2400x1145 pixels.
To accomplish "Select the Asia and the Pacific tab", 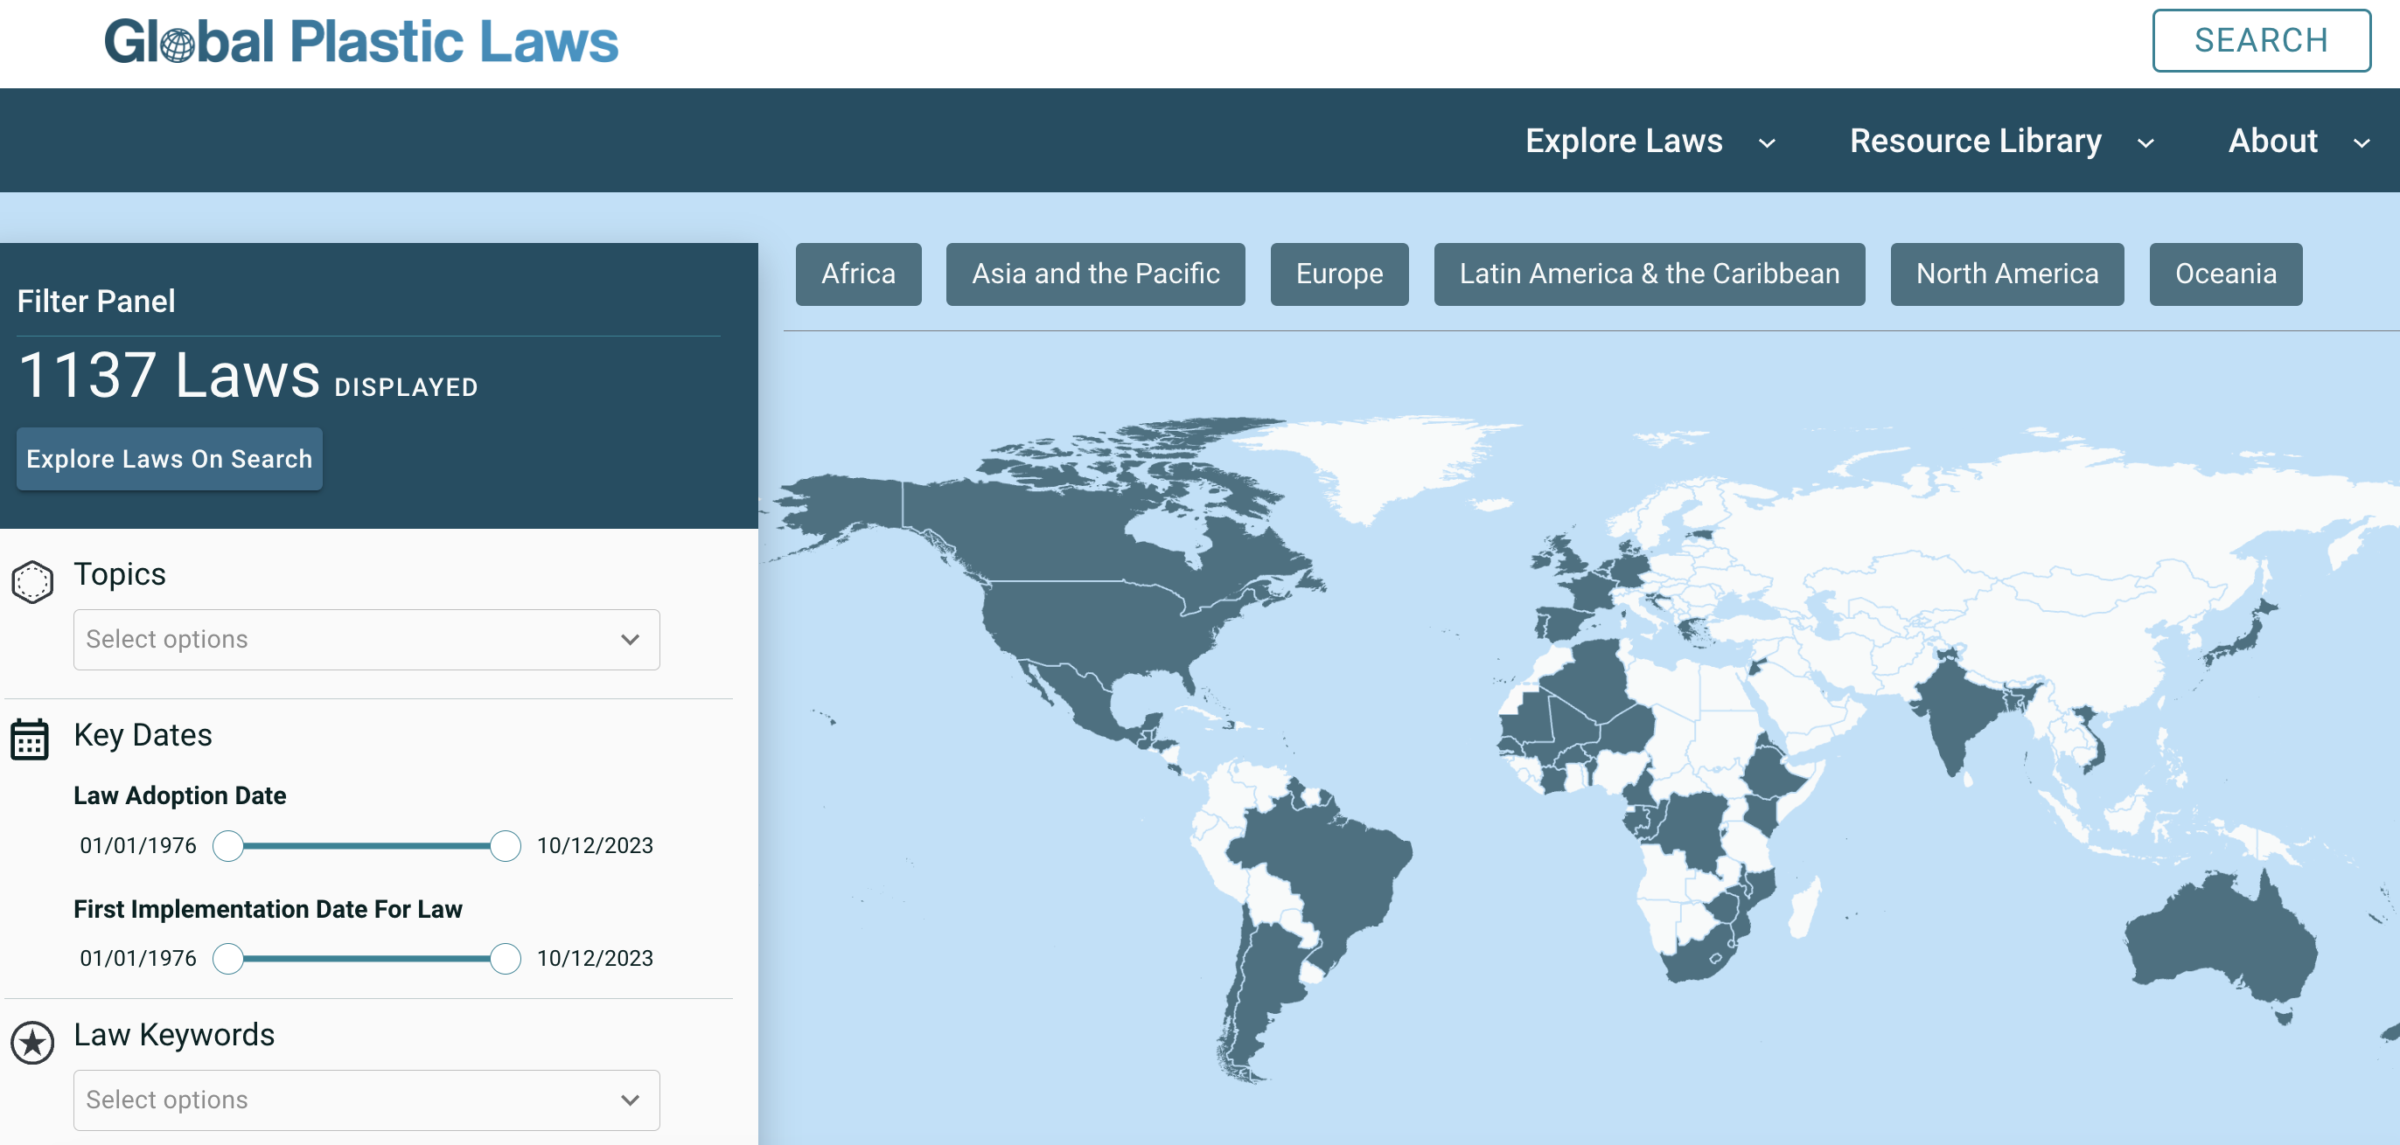I will tap(1095, 274).
